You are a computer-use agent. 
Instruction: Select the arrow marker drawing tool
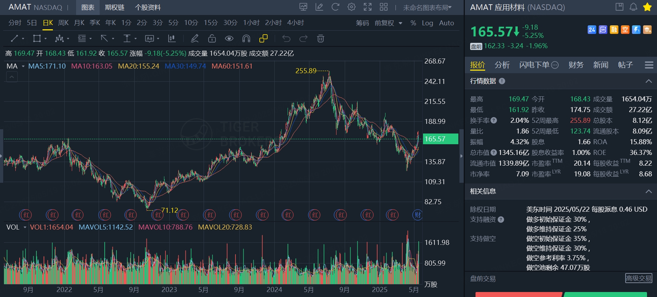[104, 39]
